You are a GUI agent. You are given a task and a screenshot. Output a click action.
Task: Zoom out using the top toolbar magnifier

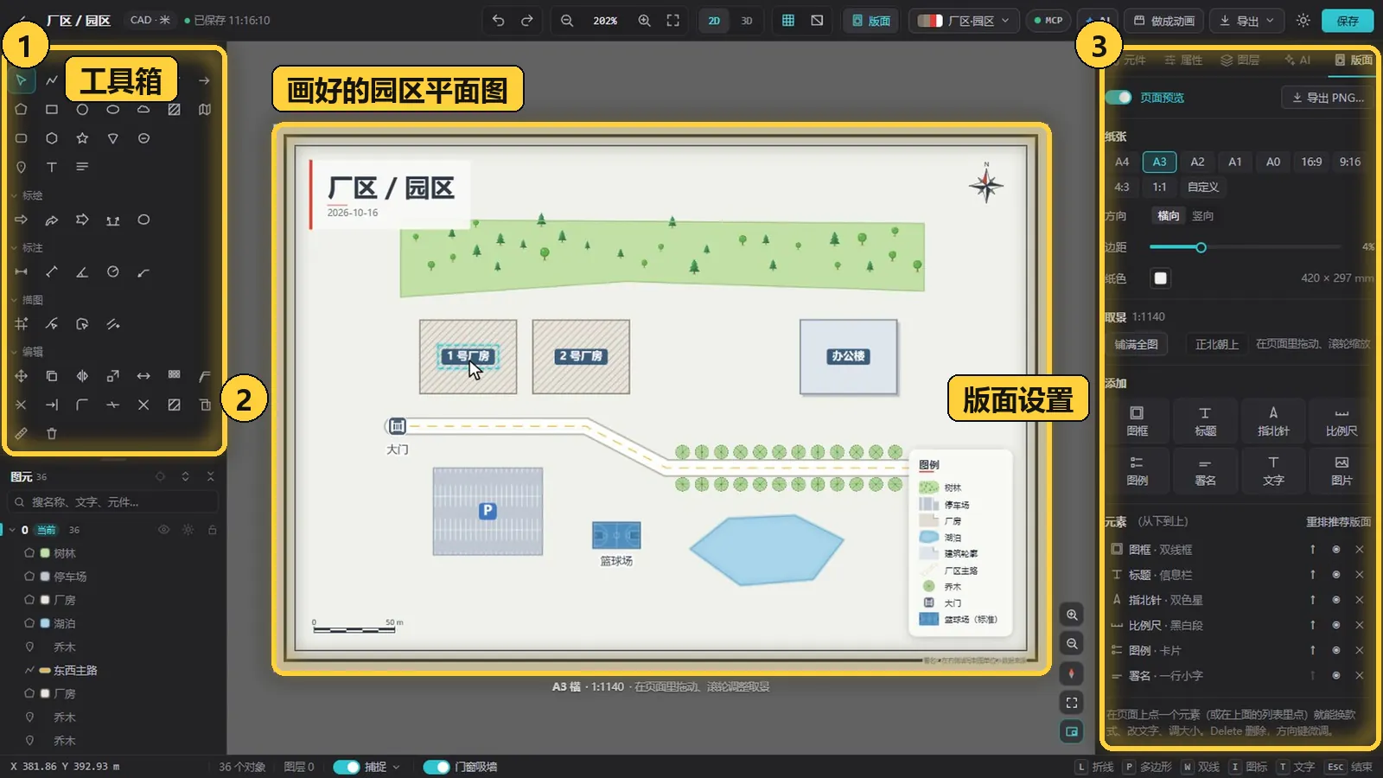click(x=567, y=20)
